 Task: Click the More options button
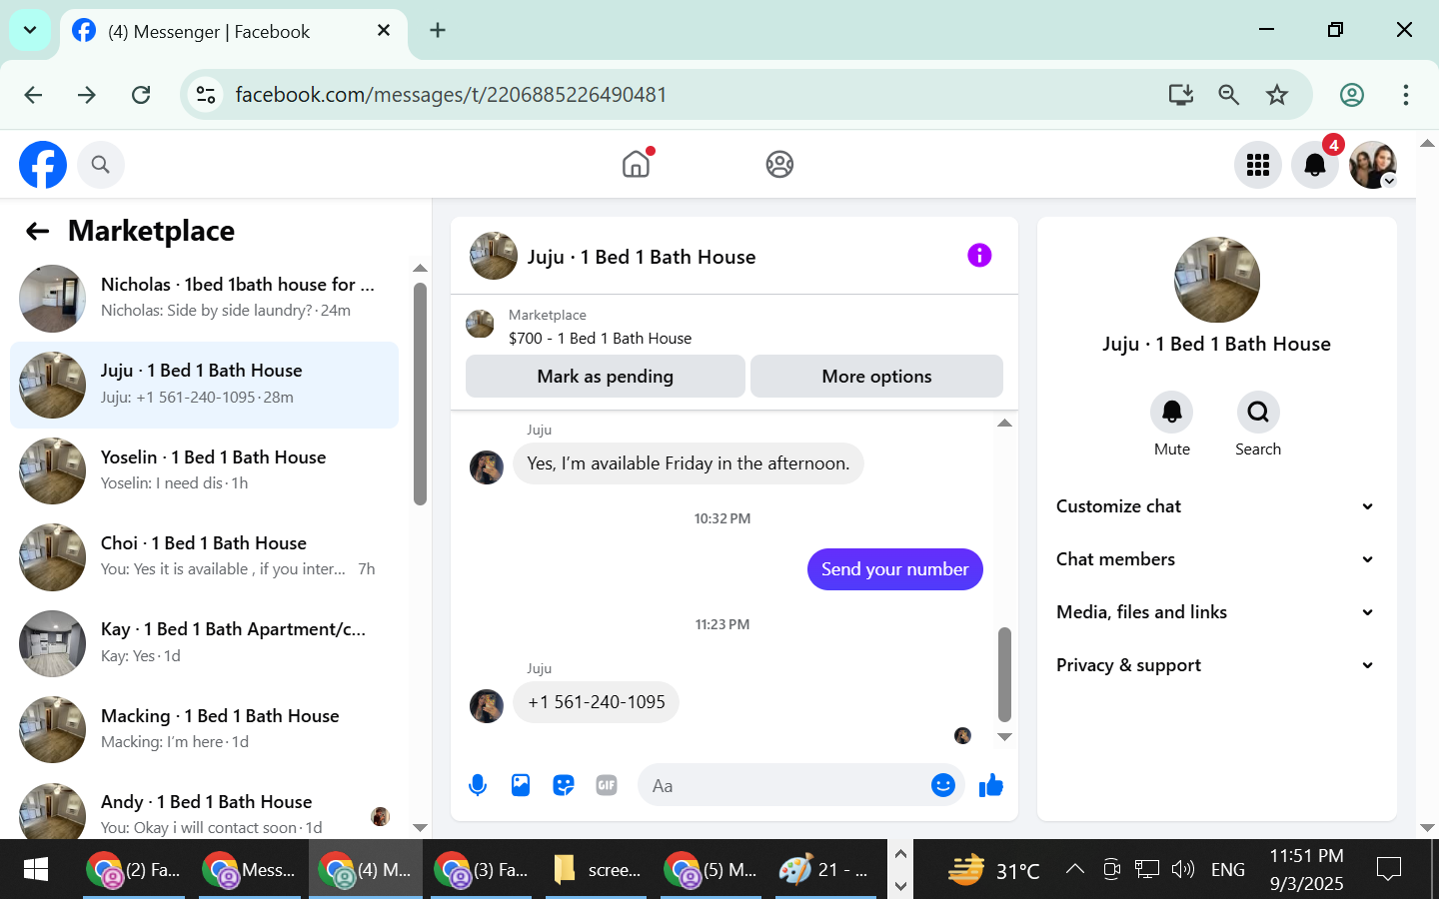[876, 377]
